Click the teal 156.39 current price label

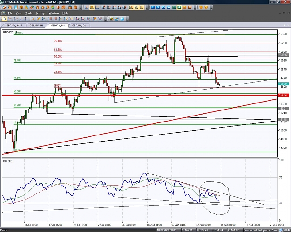[x=284, y=84]
